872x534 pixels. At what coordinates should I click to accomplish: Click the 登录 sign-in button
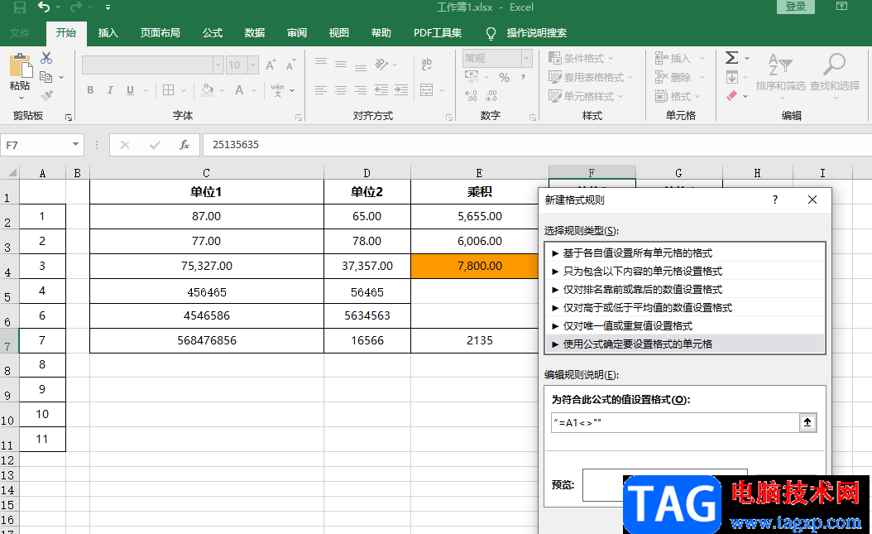[795, 7]
